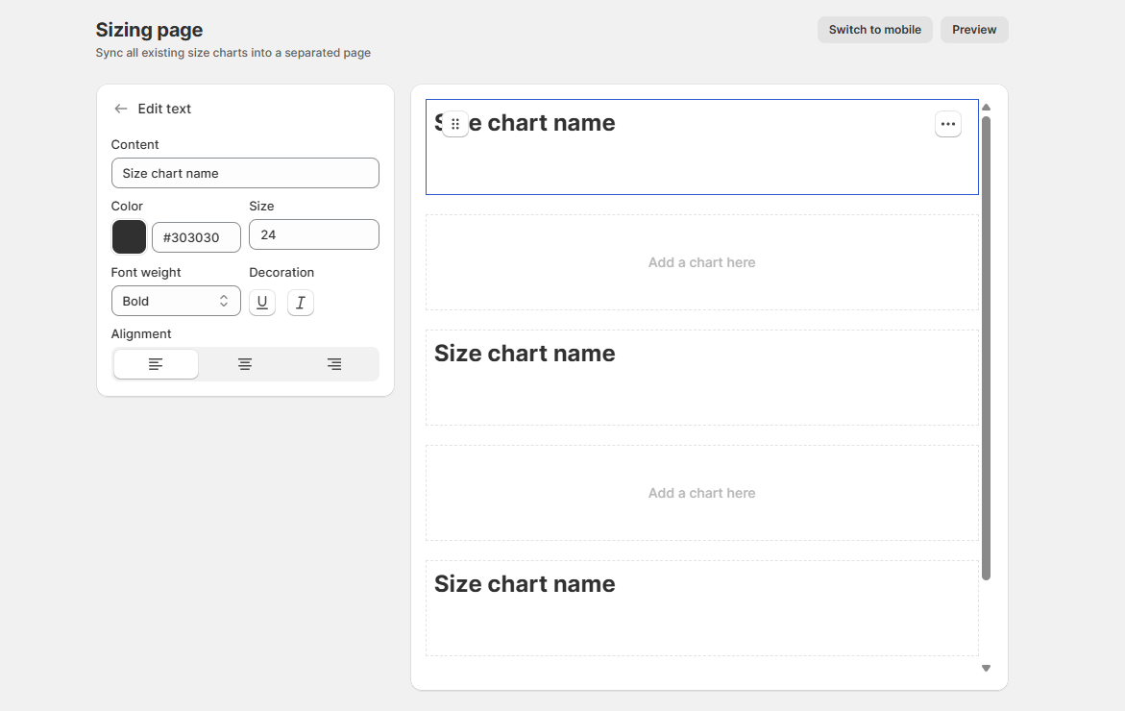Open the dark color swatch picker
Image resolution: width=1125 pixels, height=711 pixels.
[129, 236]
